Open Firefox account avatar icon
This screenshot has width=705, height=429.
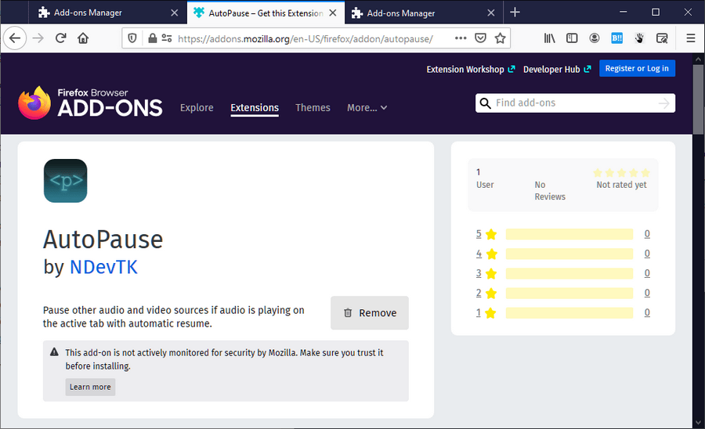595,38
